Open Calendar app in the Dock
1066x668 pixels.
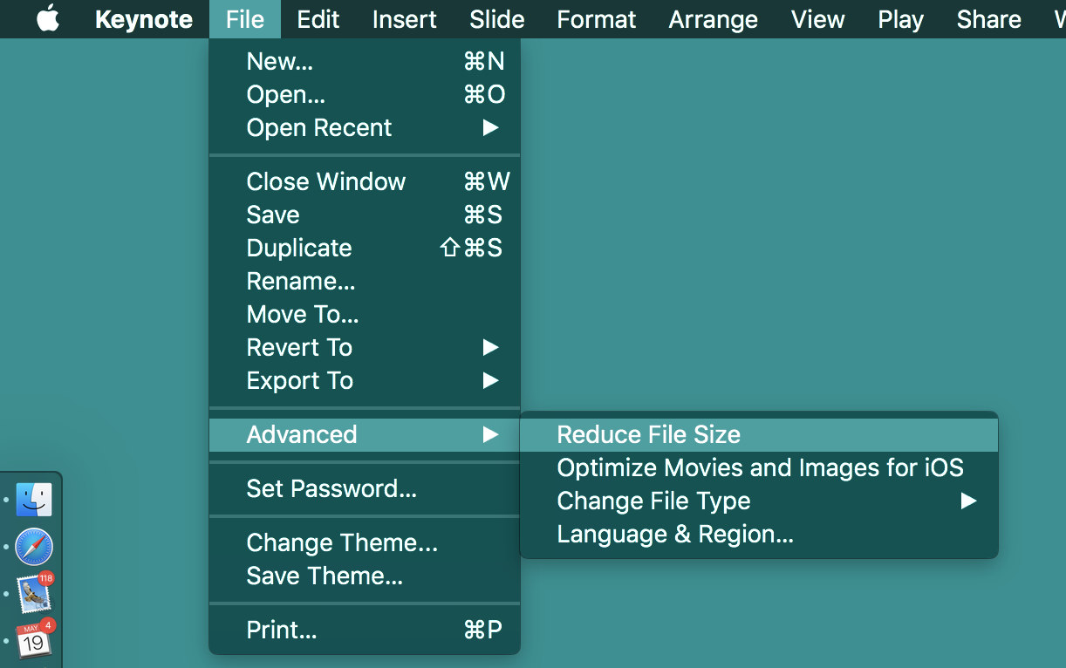(x=34, y=641)
